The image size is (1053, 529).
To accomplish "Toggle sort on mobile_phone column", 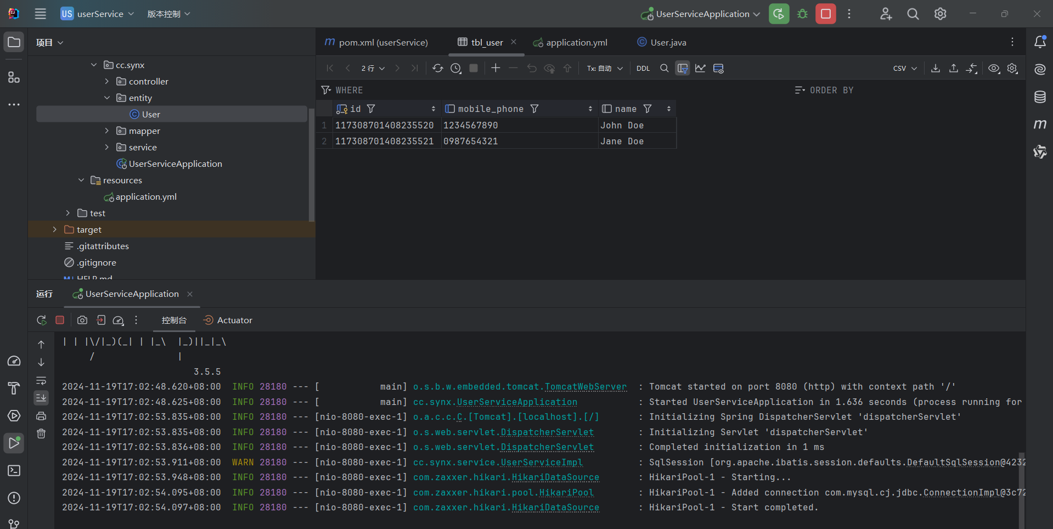I will 590,109.
